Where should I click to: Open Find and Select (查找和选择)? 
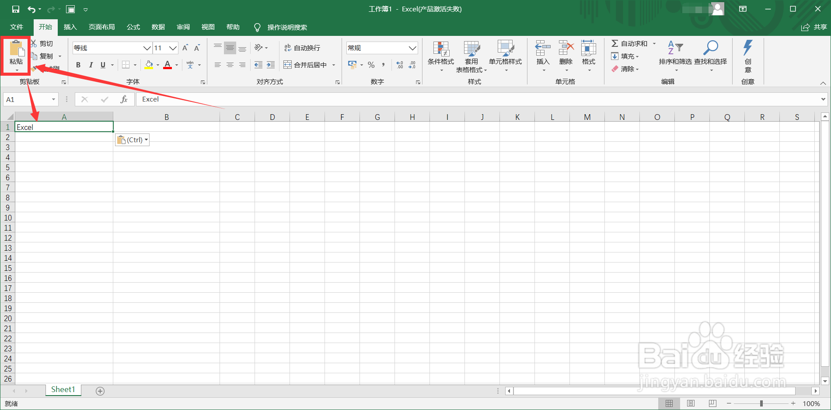tap(711, 56)
